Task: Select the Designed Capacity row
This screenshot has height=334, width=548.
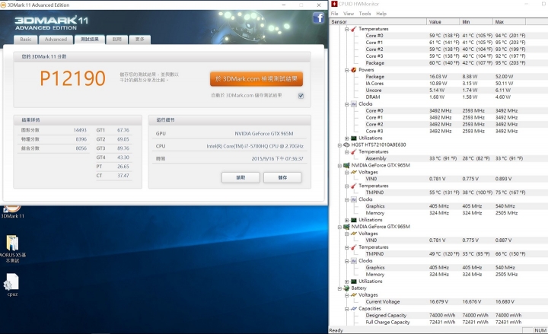Action: (x=444, y=316)
